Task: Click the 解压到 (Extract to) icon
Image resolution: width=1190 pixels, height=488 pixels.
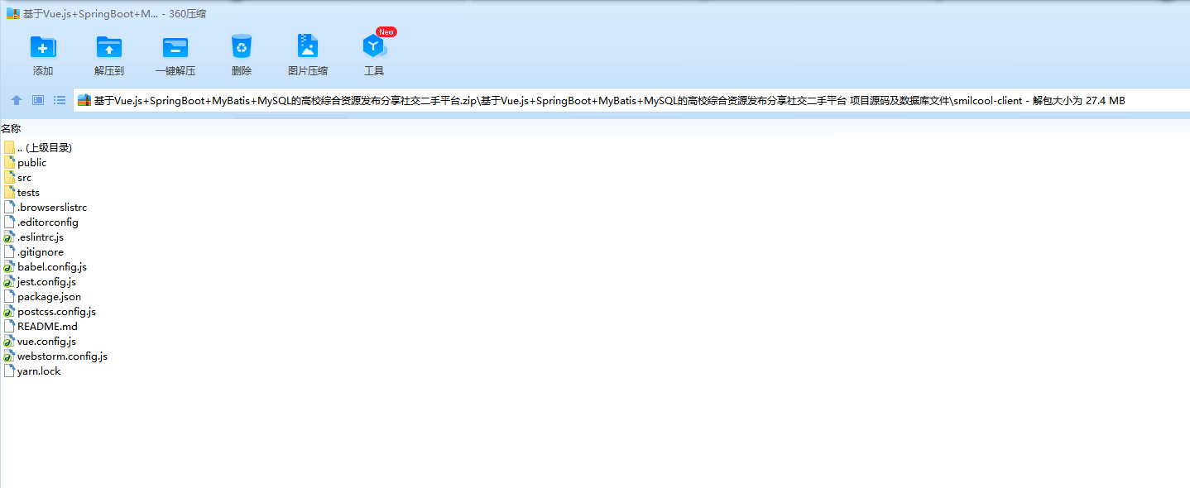Action: (109, 47)
